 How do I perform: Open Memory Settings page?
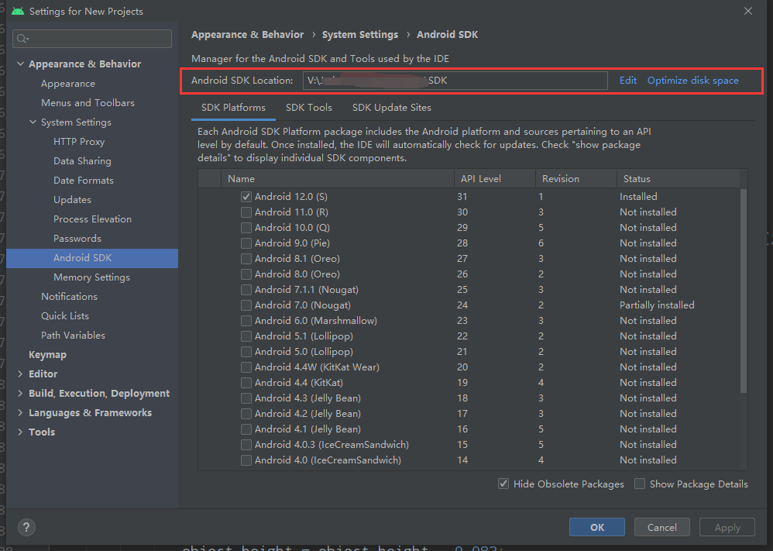coord(91,277)
